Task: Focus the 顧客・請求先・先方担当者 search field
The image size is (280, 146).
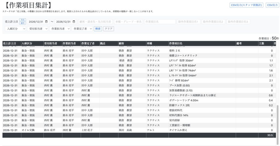Action: pos(95,22)
